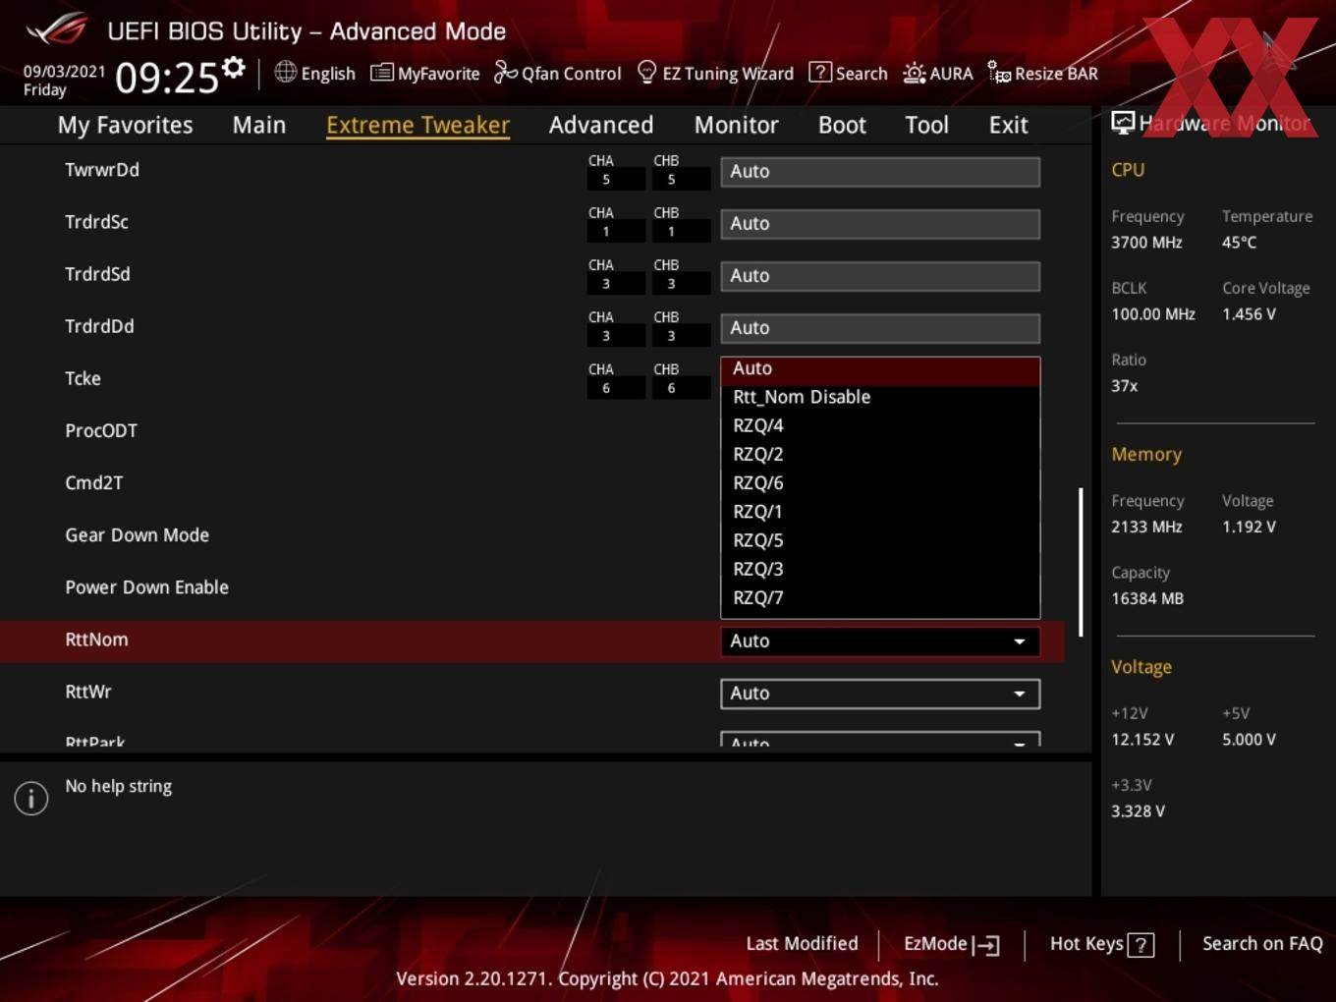Click the ROG logo
This screenshot has height=1002, width=1336.
coord(57,29)
